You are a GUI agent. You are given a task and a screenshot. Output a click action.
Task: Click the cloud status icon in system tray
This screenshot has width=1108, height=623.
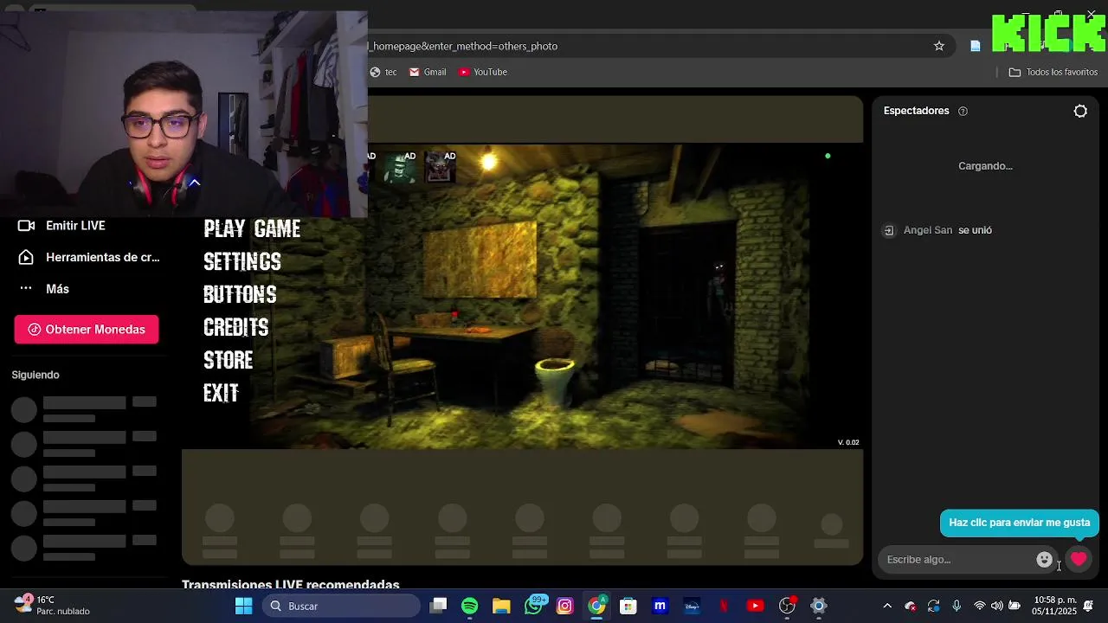point(910,606)
